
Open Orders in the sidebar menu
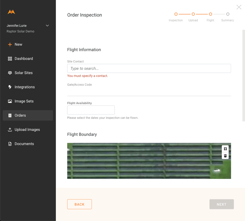click(28, 115)
